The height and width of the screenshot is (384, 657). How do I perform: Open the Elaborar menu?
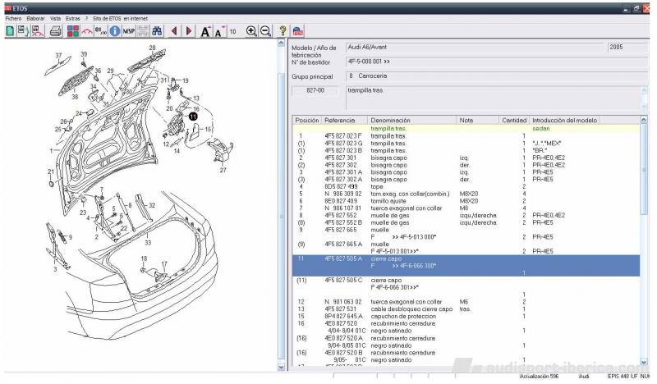pos(35,18)
